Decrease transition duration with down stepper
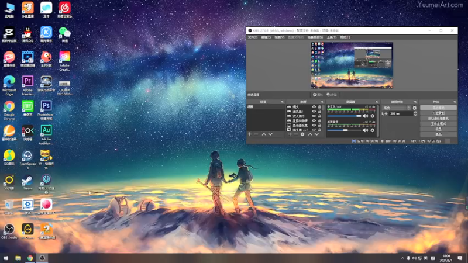 click(415, 115)
